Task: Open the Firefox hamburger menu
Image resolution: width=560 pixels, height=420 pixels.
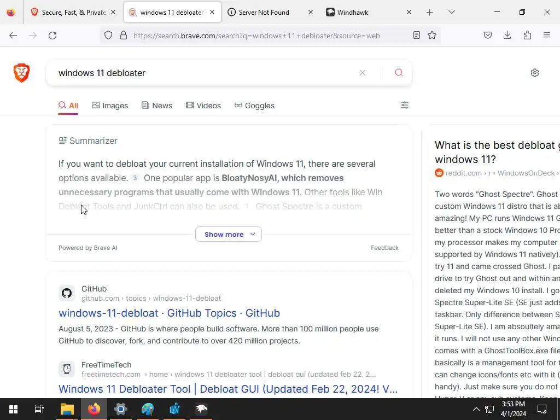Action: [547, 35]
